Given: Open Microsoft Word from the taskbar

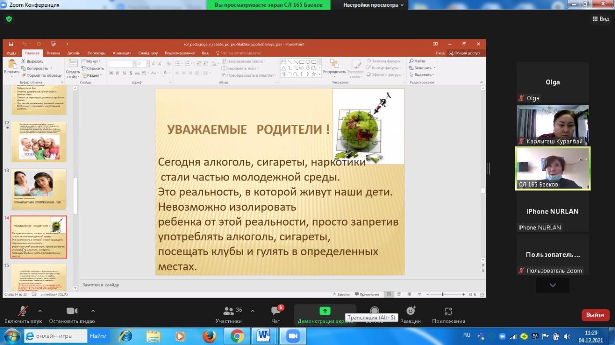Looking at the screenshot, I should [264, 336].
